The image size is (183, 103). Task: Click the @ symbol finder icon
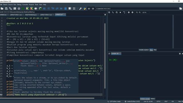pyautogui.click(x=19, y=9)
